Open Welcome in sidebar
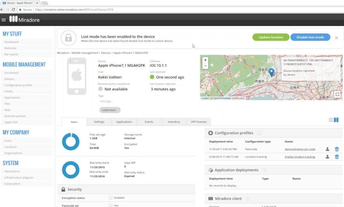The image size is (344, 207). click(27, 48)
